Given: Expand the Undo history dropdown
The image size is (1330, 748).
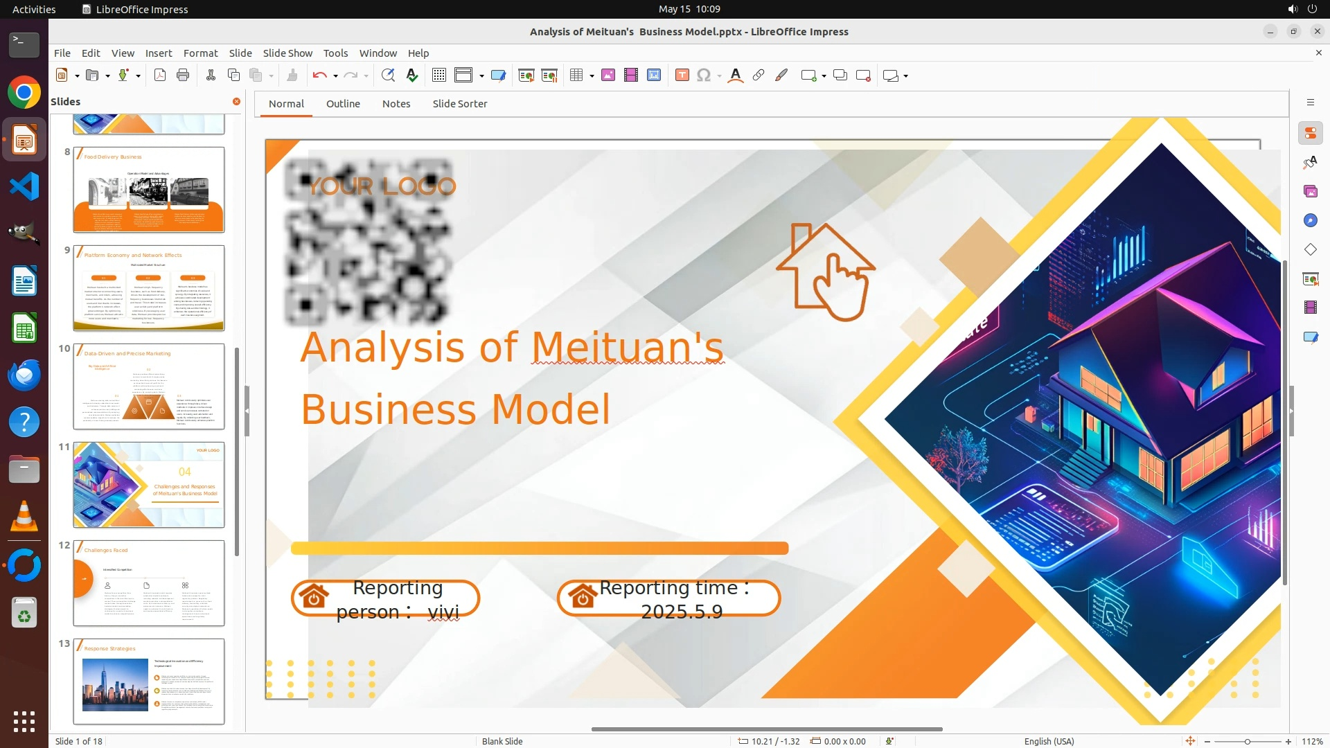Looking at the screenshot, I should coord(335,76).
